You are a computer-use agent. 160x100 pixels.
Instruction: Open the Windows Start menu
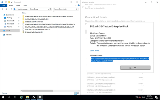point(3,97)
